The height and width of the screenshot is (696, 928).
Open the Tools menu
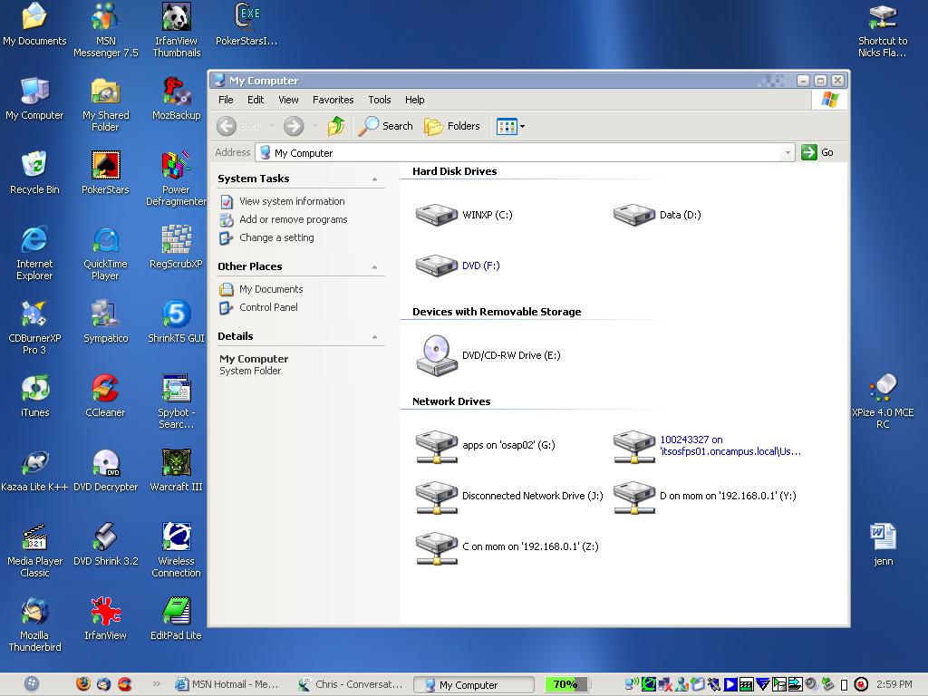click(x=380, y=100)
